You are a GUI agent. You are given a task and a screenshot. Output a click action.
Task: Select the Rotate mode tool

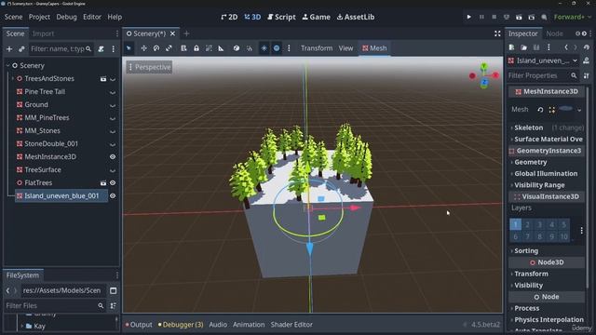pos(156,48)
